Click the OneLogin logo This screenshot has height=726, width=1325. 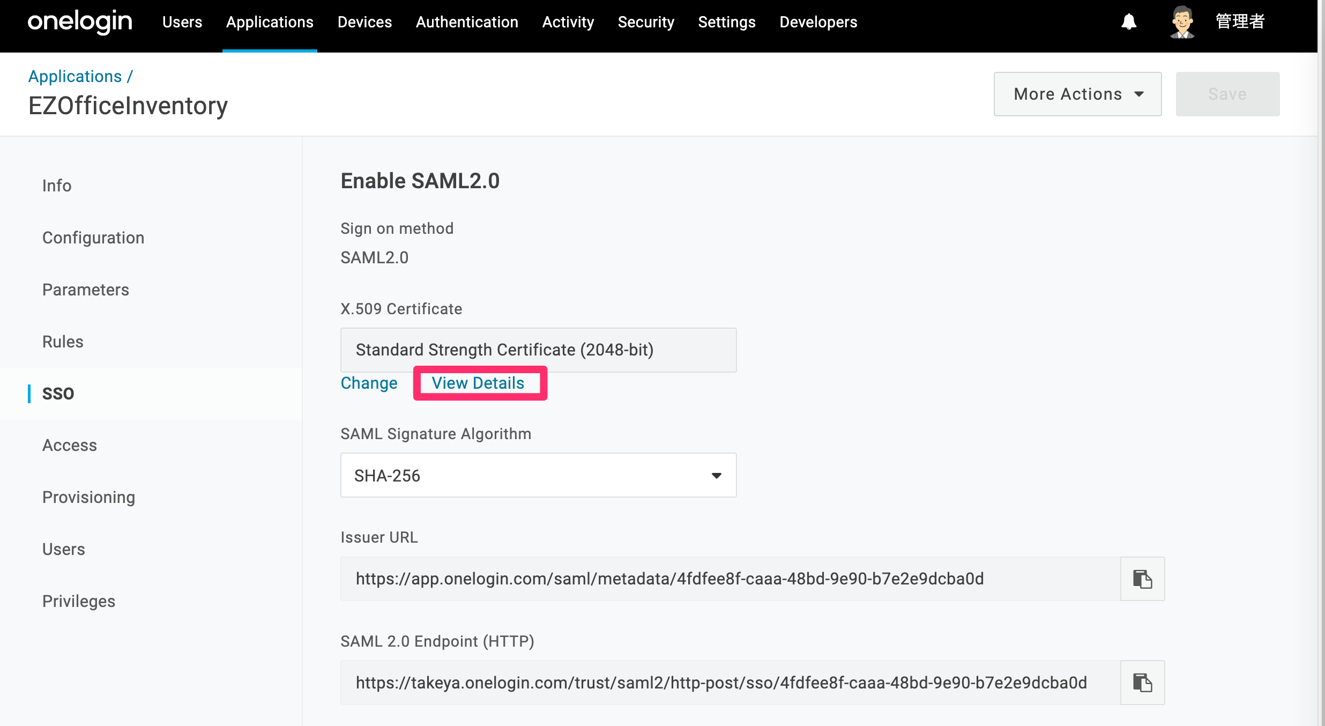[x=80, y=22]
